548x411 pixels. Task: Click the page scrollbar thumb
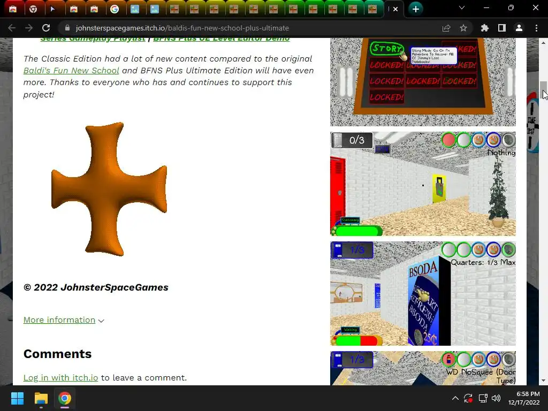tap(543, 90)
